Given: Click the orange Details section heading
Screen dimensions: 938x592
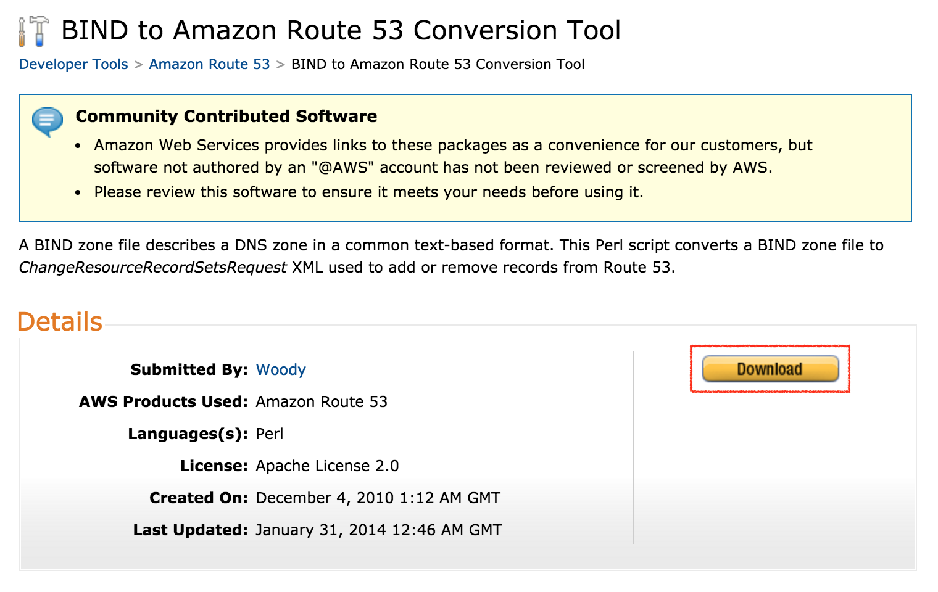Looking at the screenshot, I should click(x=60, y=322).
